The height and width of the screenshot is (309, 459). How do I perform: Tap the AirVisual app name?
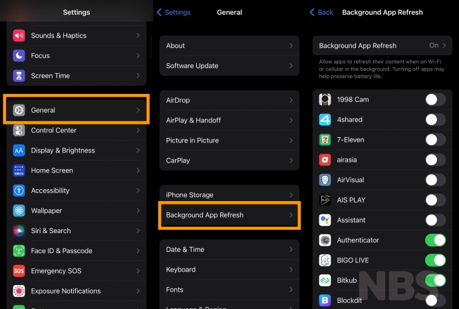tap(351, 180)
